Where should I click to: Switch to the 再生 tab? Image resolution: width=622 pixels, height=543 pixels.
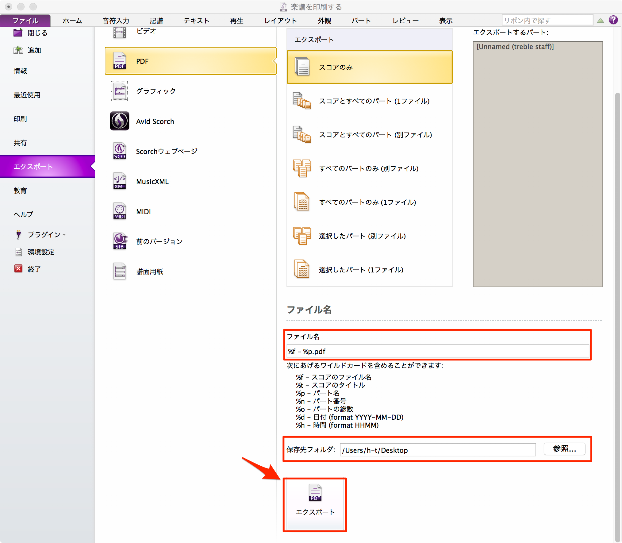[x=237, y=21]
